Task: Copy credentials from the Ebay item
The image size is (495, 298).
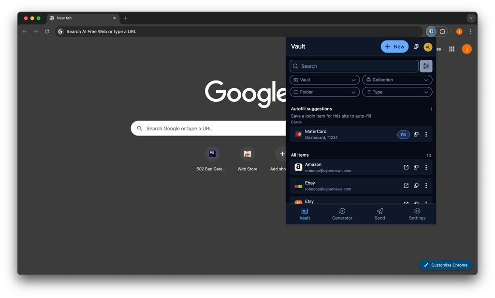Action: tap(416, 186)
